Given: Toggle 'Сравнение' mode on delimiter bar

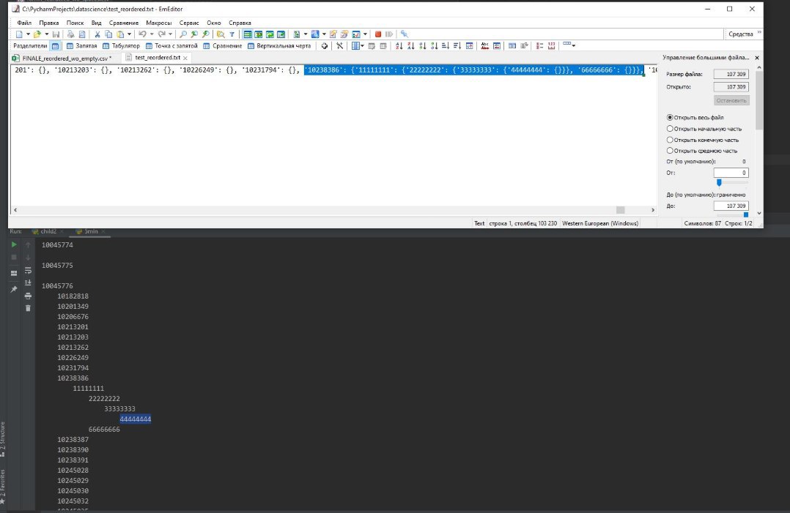Looking at the screenshot, I should [x=222, y=46].
